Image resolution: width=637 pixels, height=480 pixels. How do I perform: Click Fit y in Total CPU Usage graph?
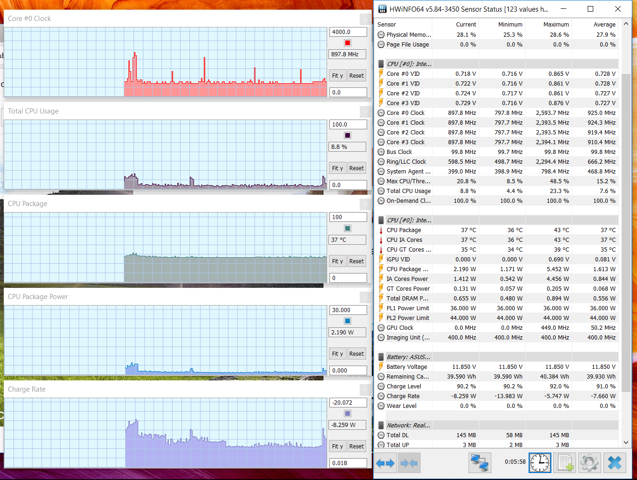pos(337,168)
